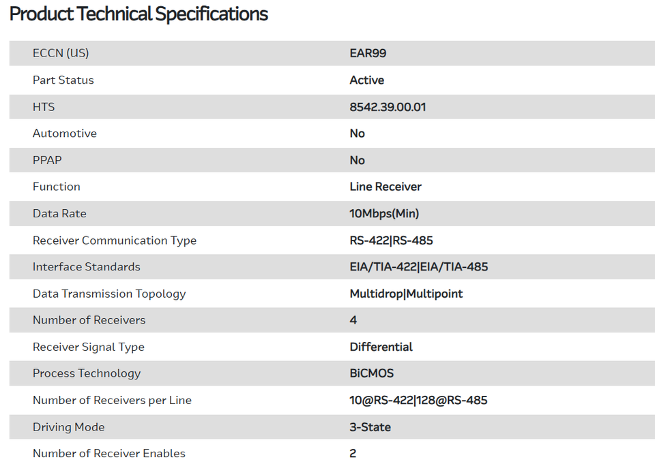Click the Product Technical Specifications heading

(x=139, y=14)
